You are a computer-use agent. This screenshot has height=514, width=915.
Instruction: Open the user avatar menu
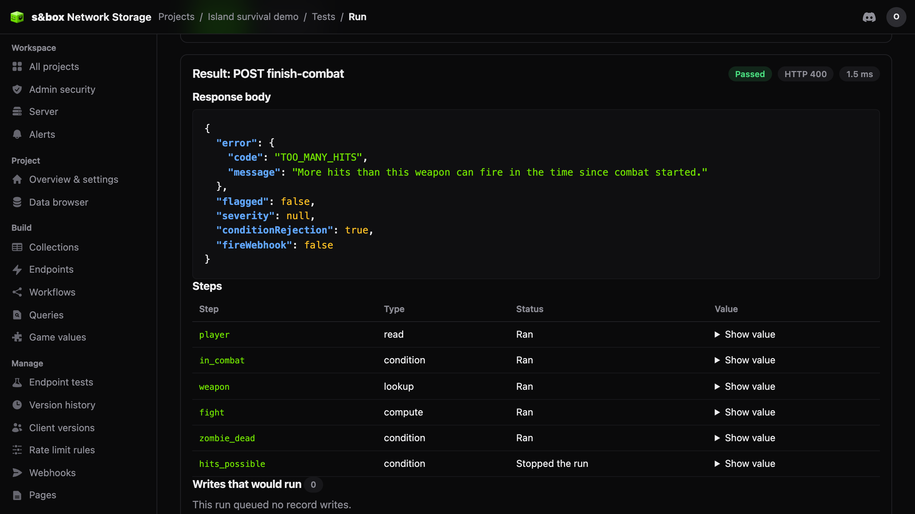[x=896, y=17]
